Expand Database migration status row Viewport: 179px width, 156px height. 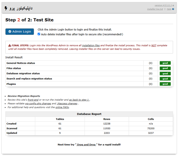point(89,73)
